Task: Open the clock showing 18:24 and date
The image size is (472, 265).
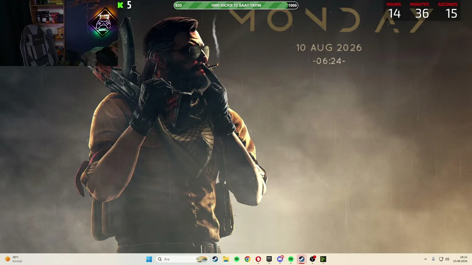Action: pos(460,259)
